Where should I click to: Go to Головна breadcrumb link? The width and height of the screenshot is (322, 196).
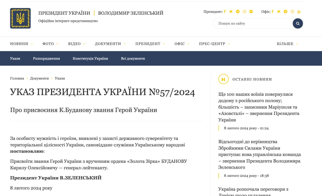pos(17,78)
